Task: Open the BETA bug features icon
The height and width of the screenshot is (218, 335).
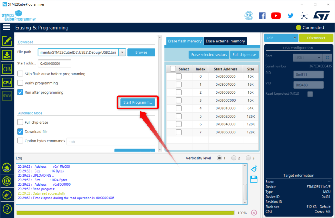Action: point(7,168)
